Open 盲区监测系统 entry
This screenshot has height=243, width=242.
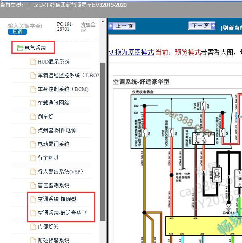54,185
